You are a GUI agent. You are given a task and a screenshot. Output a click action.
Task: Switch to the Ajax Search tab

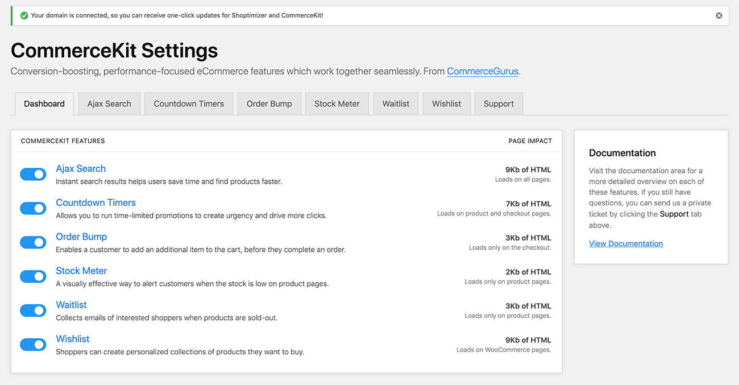pos(109,104)
